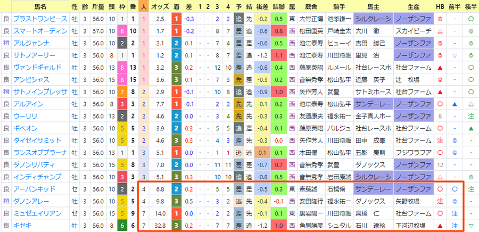The image size is (479, 232).
Task: Select owner 田中 成奉 cell
Action: [x=373, y=140]
